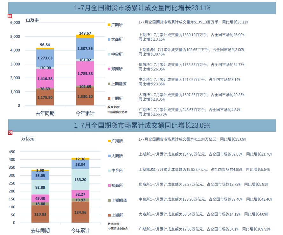Click the line 上期所1-7月累计成交量为1330.10百万手
This screenshot has height=235, width=283.
[192, 37]
